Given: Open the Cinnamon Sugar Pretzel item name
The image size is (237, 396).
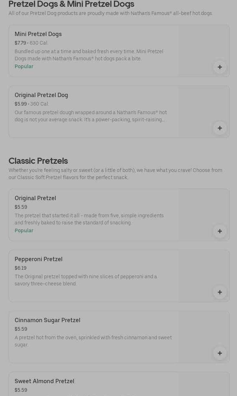Looking at the screenshot, I should (47, 320).
